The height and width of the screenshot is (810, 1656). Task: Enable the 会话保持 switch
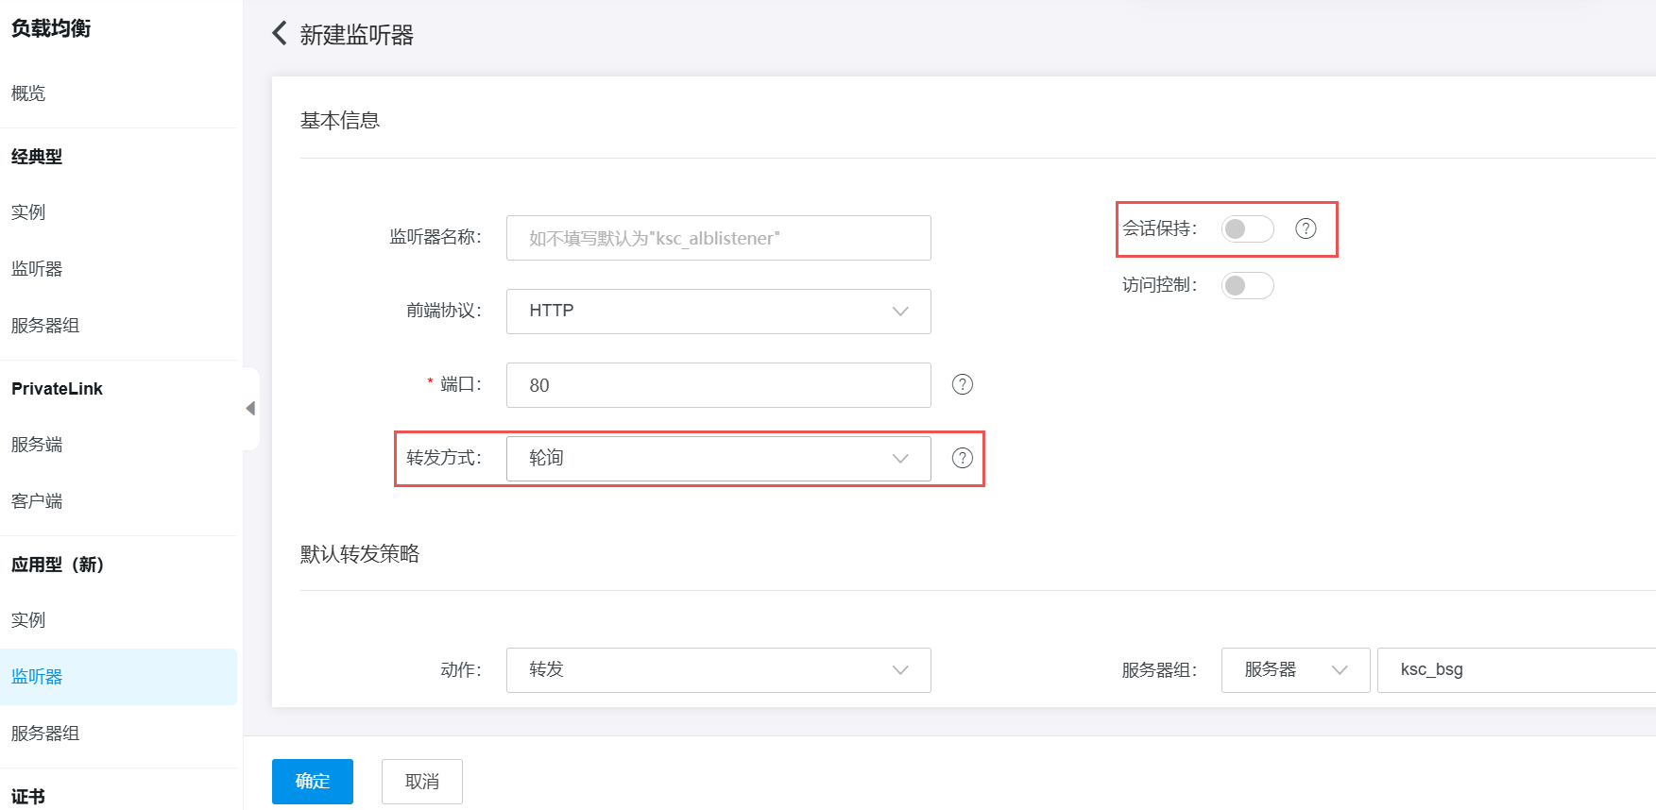pos(1247,229)
